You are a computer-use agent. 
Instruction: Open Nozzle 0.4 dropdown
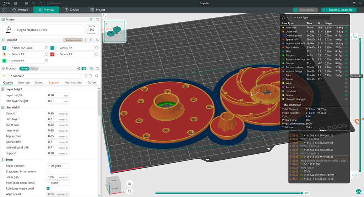92,30
